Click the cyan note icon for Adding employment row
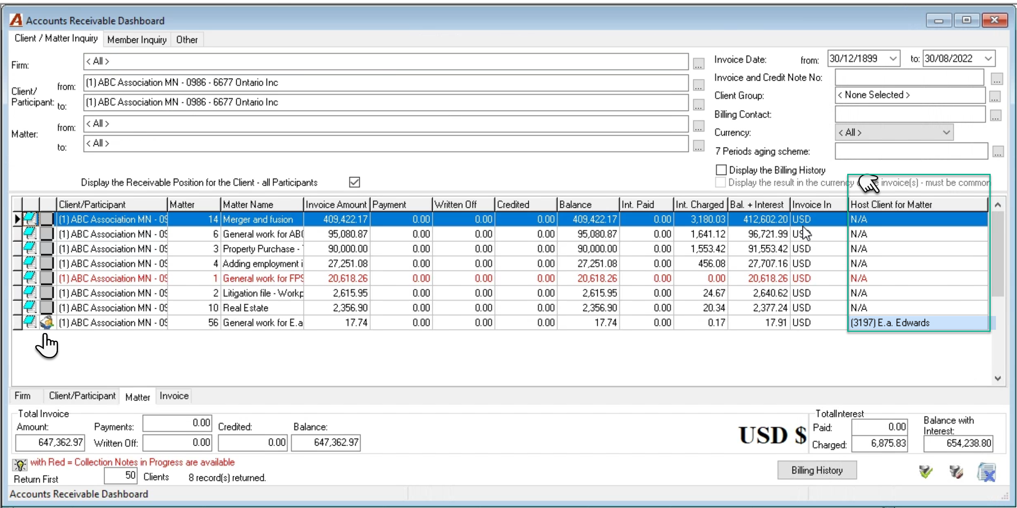The width and height of the screenshot is (1017, 508). point(30,263)
